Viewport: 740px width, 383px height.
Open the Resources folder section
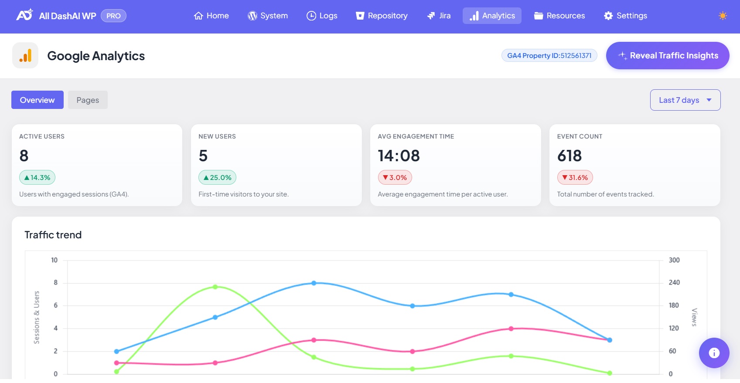559,16
